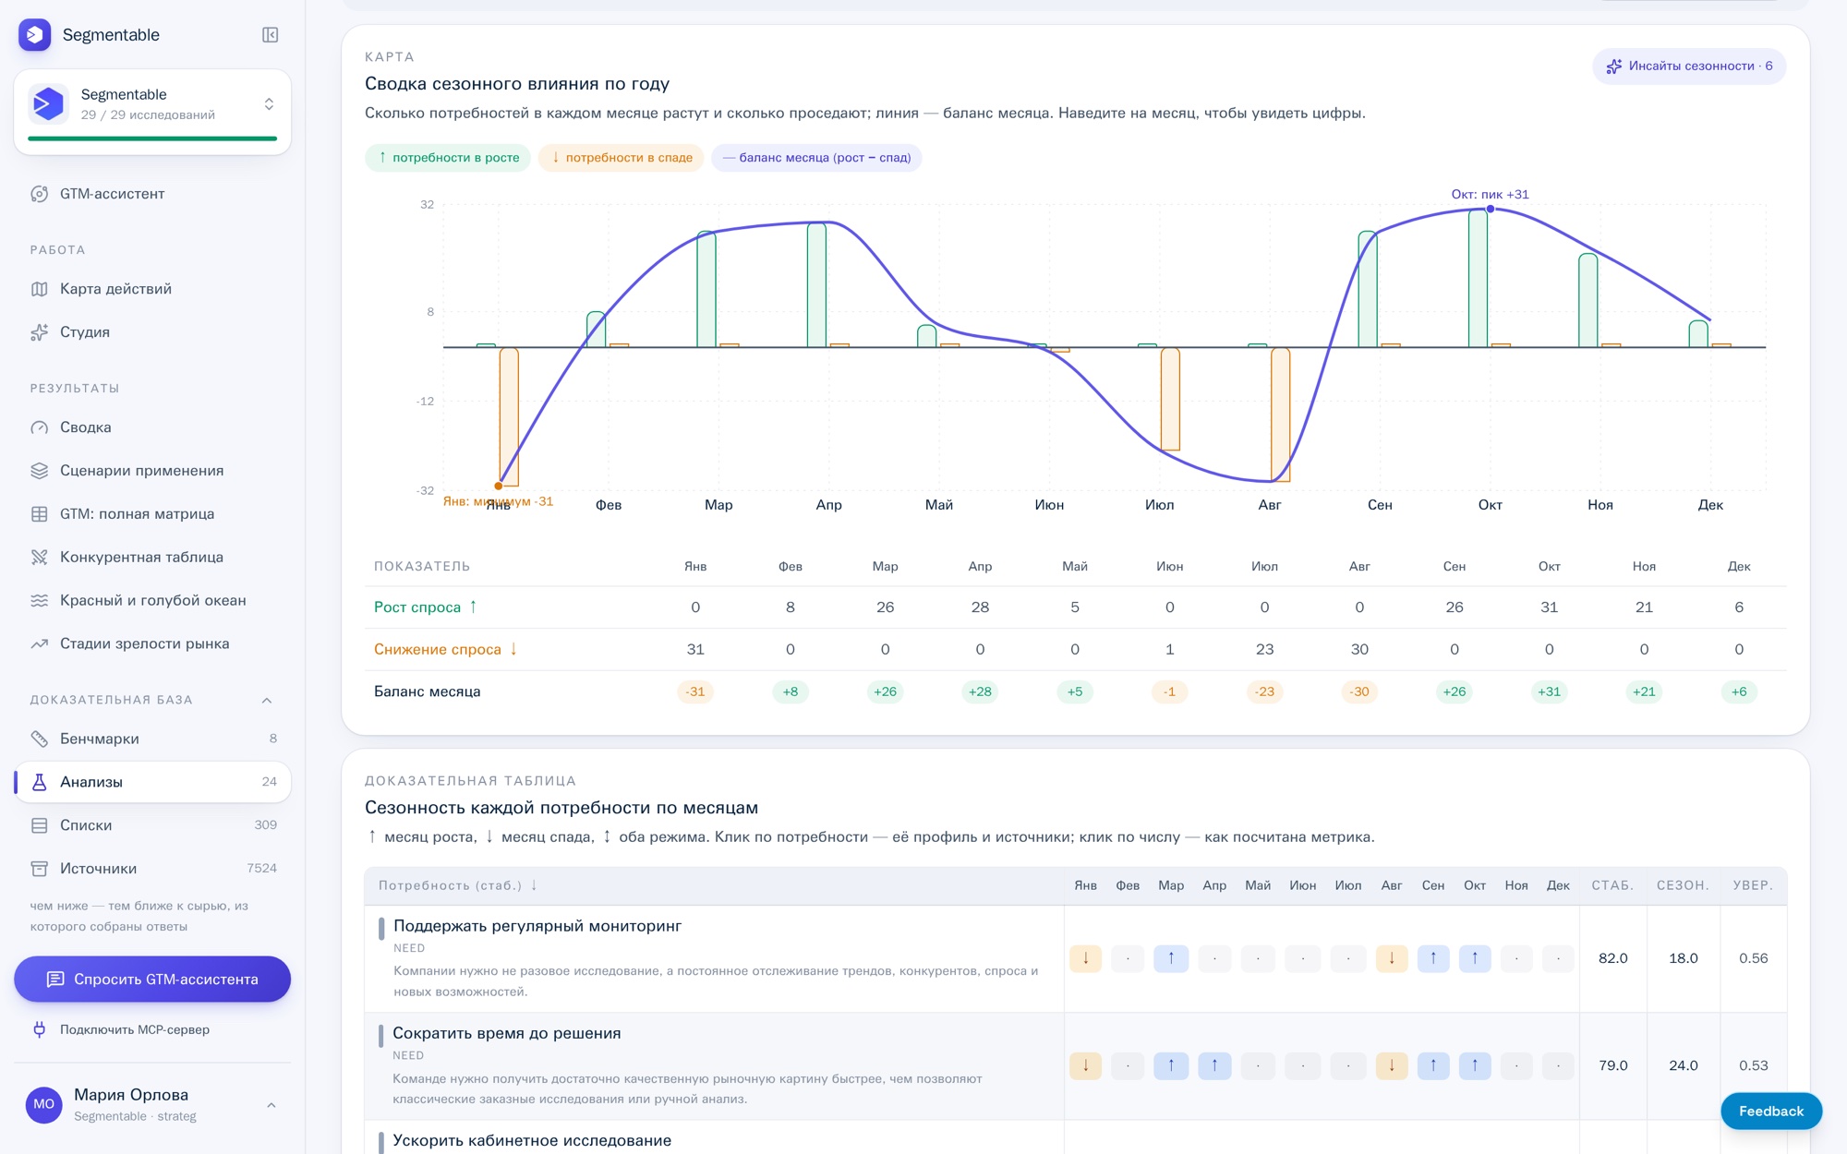Click СТАБ. value 82.0
Screen dimensions: 1847x1154
(x=1613, y=958)
